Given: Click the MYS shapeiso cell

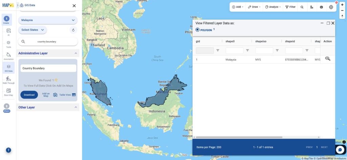Looking at the screenshot, I should click(258, 59).
